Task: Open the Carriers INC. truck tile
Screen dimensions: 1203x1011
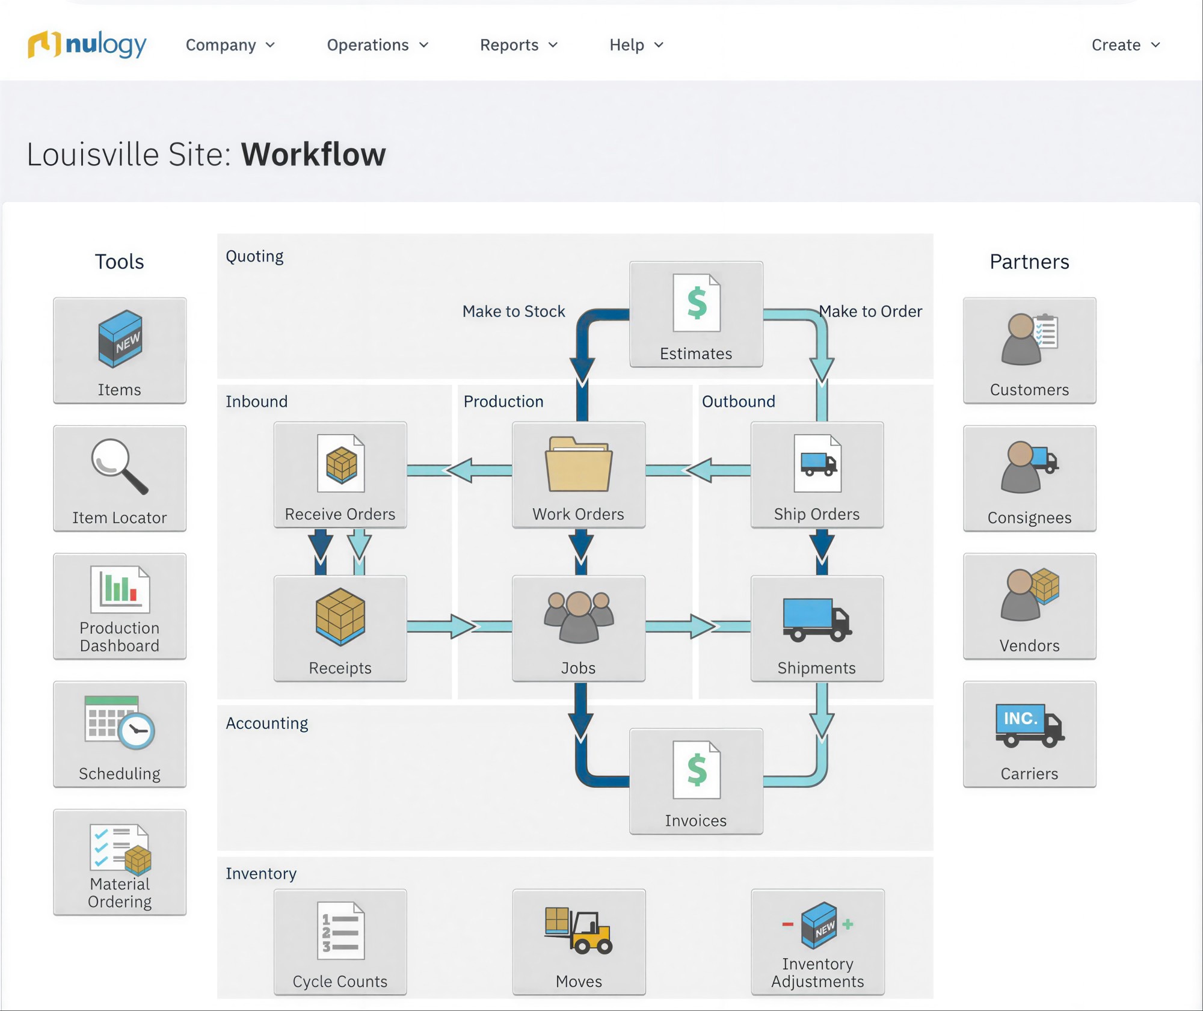Action: tap(1030, 734)
